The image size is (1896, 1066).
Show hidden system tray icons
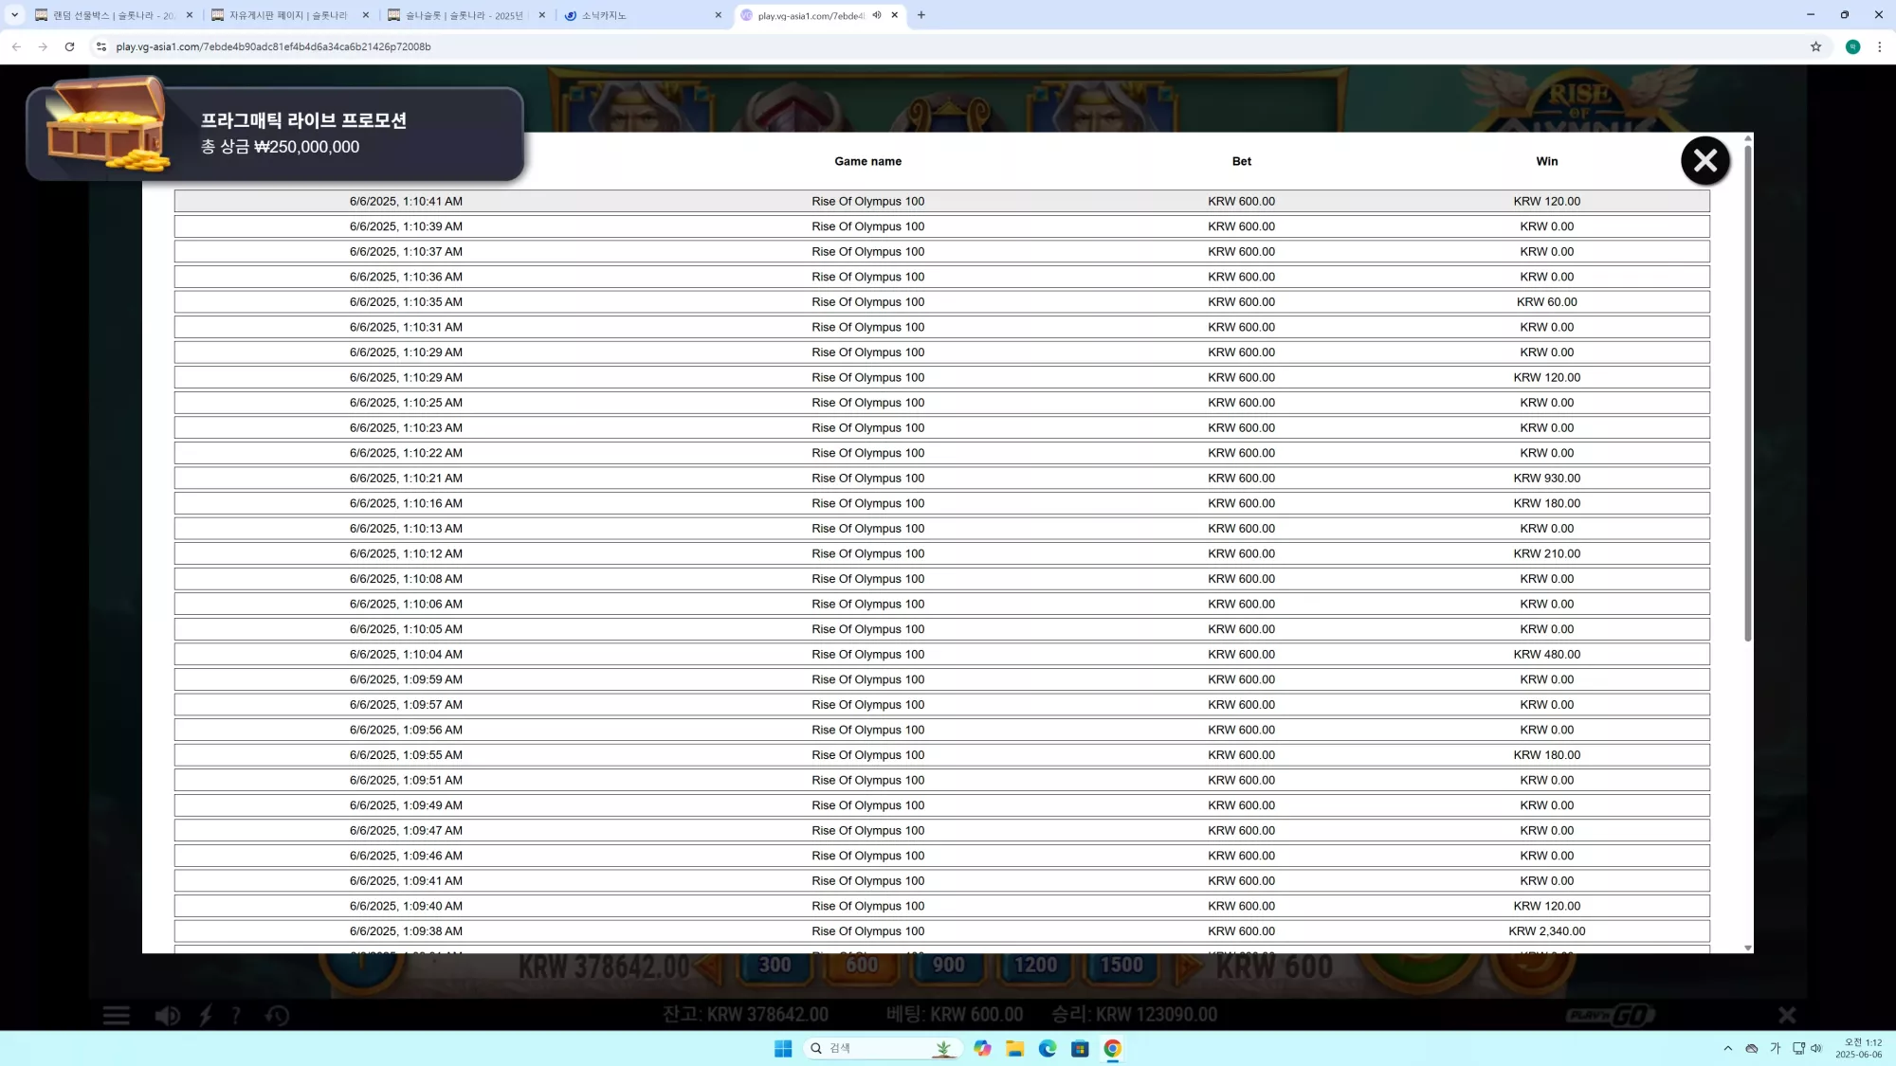coord(1727,1048)
